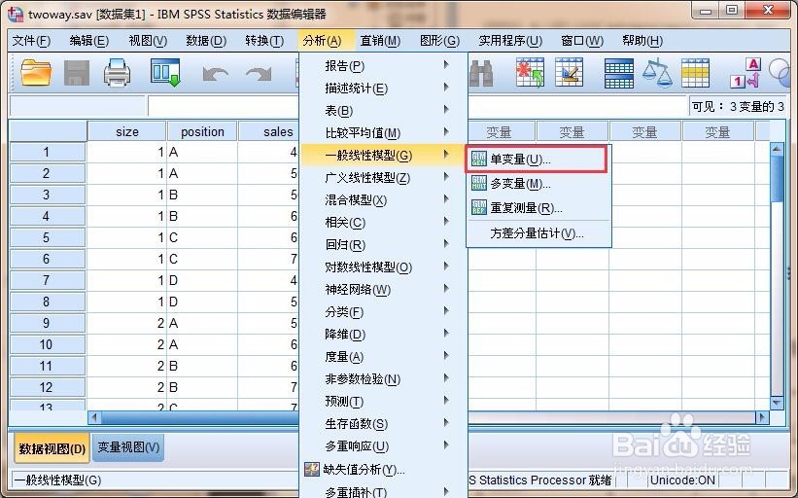Image resolution: width=798 pixels, height=498 pixels.
Task: Expand the 广义线性模型(Z) submenu
Action: click(x=384, y=178)
